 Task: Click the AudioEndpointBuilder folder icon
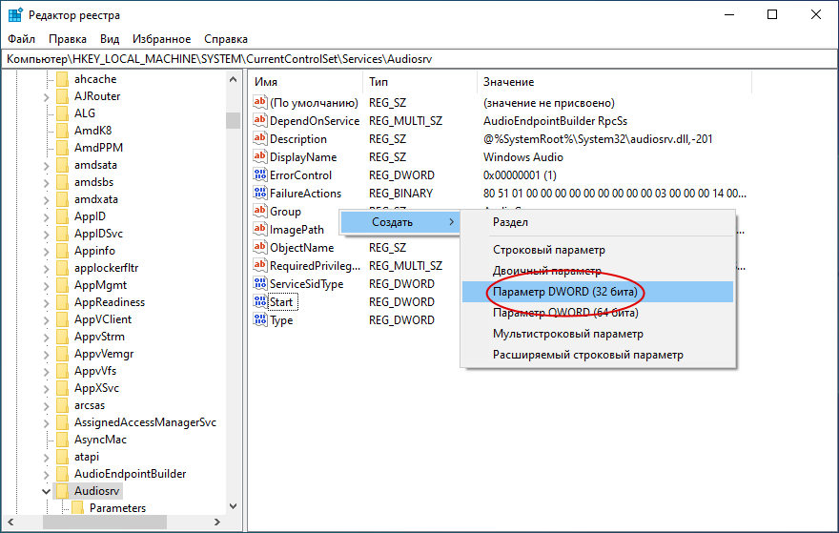click(x=63, y=474)
